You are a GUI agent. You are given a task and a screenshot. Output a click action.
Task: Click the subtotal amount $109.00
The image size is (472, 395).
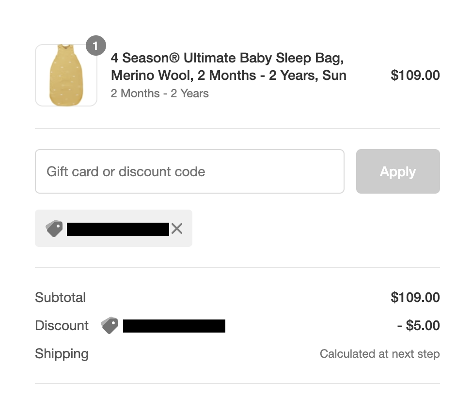coord(415,297)
